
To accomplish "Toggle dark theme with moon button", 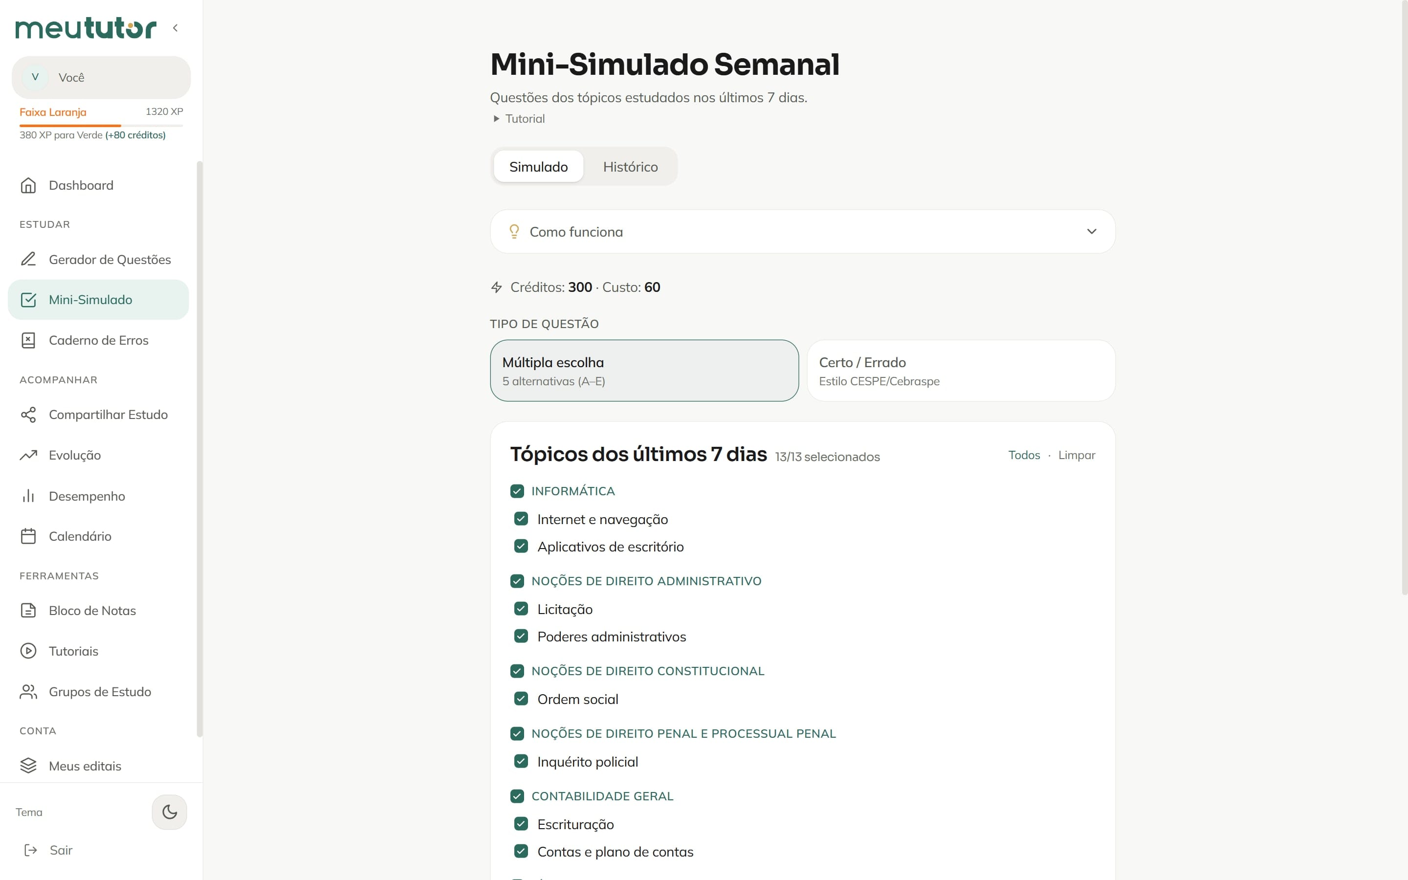I will point(169,812).
